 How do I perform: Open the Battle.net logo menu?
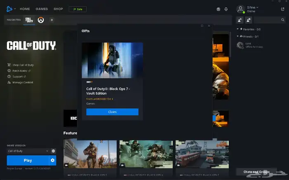[11, 9]
